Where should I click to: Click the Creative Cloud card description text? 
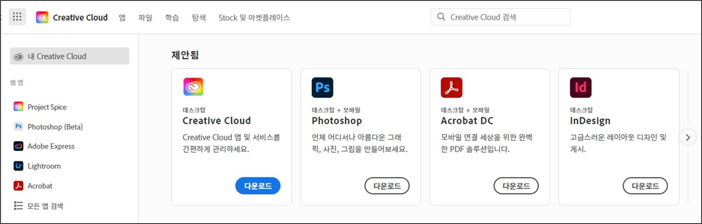[x=231, y=143]
